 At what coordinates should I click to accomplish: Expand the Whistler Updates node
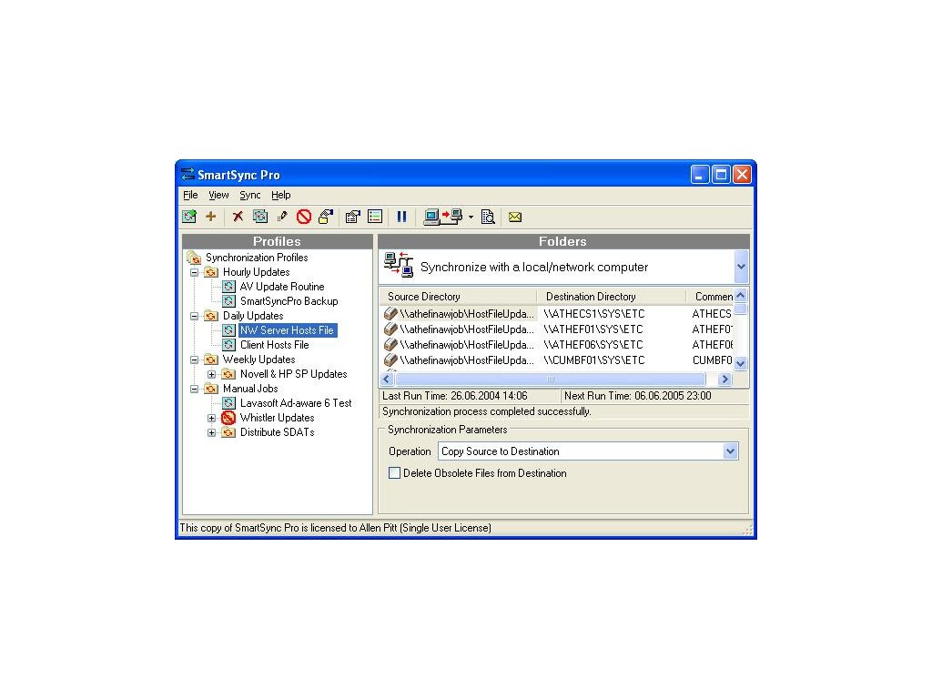pyautogui.click(x=211, y=418)
